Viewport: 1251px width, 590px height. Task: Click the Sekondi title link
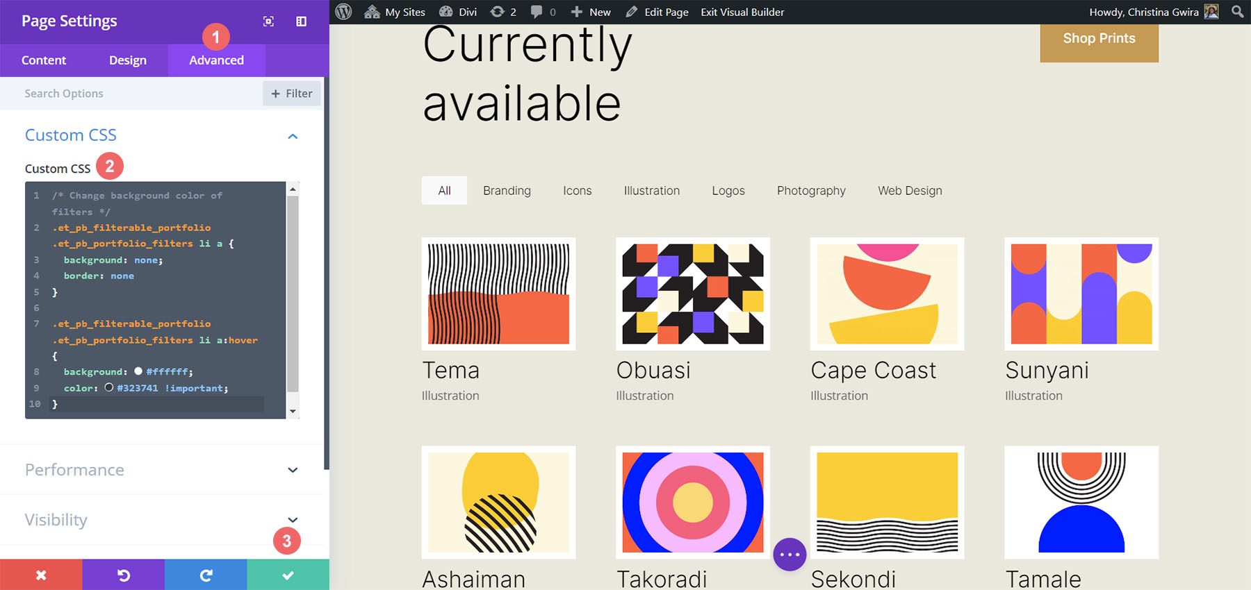coord(853,579)
